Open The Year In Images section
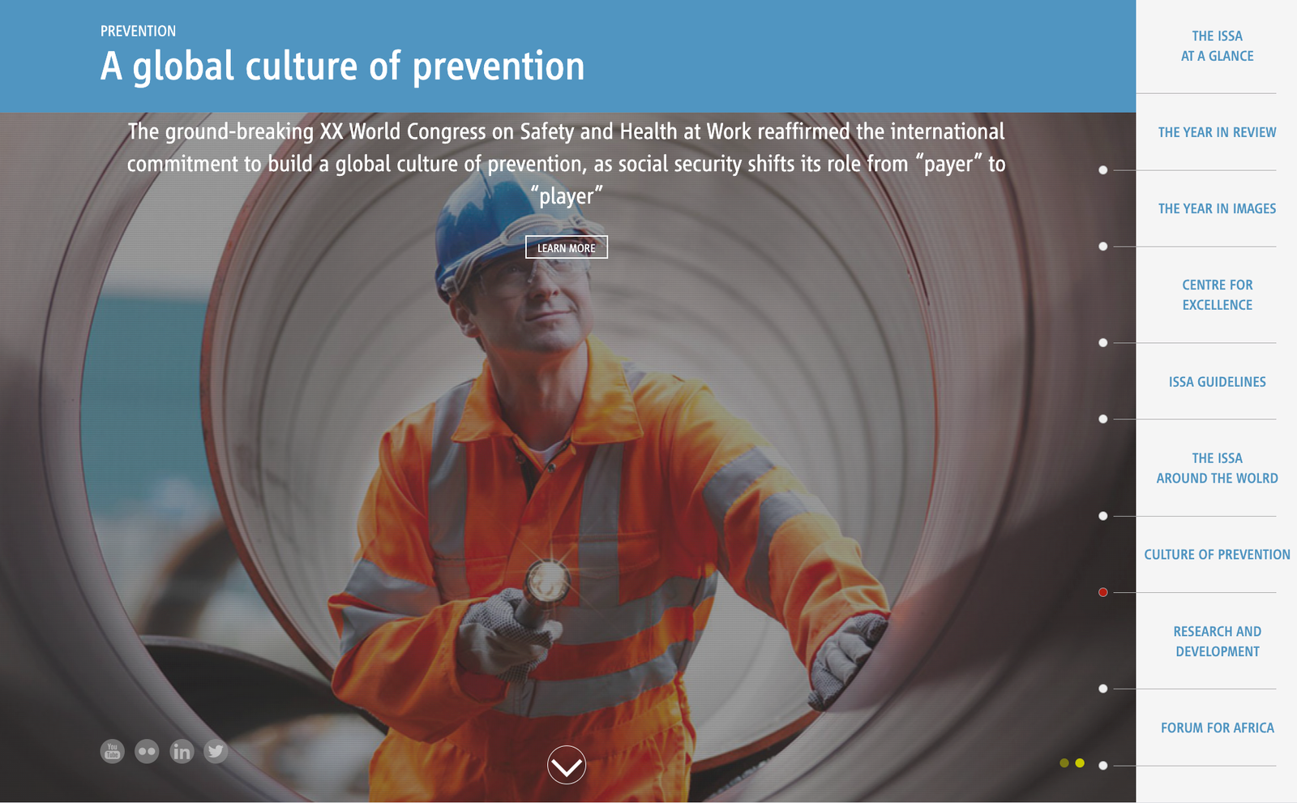This screenshot has height=803, width=1297. (1217, 208)
